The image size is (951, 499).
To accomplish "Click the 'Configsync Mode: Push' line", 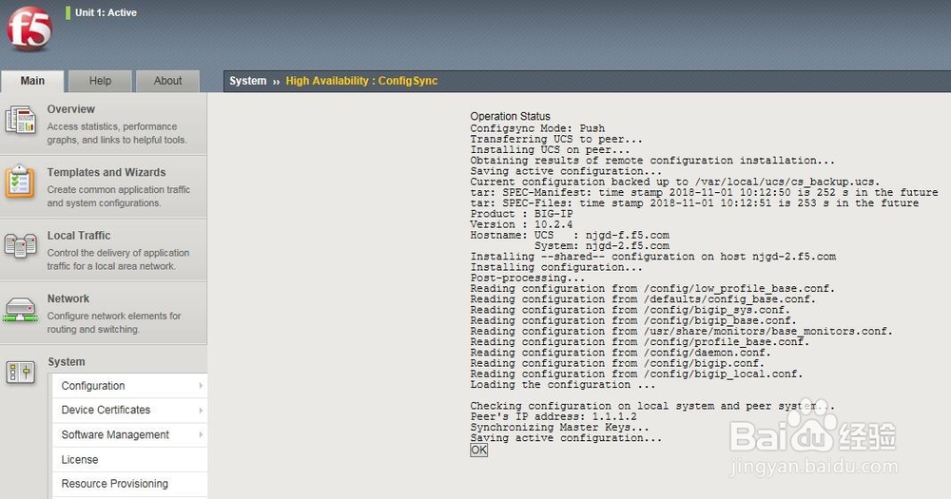I will [x=537, y=128].
